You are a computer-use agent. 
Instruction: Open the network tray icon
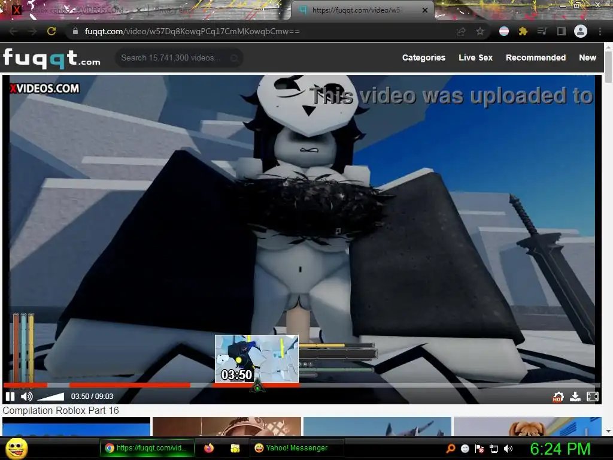(x=494, y=449)
